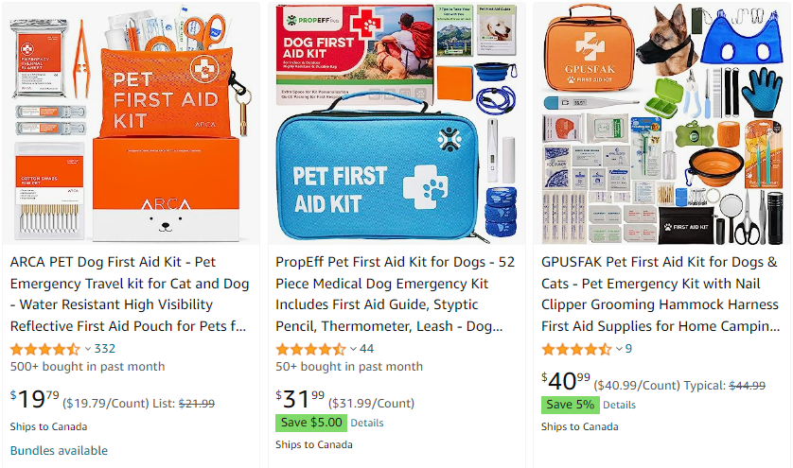Screen dimensions: 793x468
Task: Open the 44 reviews link
Action: (x=366, y=349)
